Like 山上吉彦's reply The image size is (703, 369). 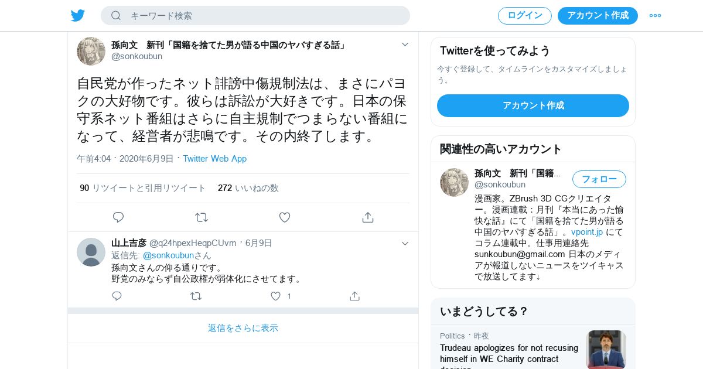(275, 296)
